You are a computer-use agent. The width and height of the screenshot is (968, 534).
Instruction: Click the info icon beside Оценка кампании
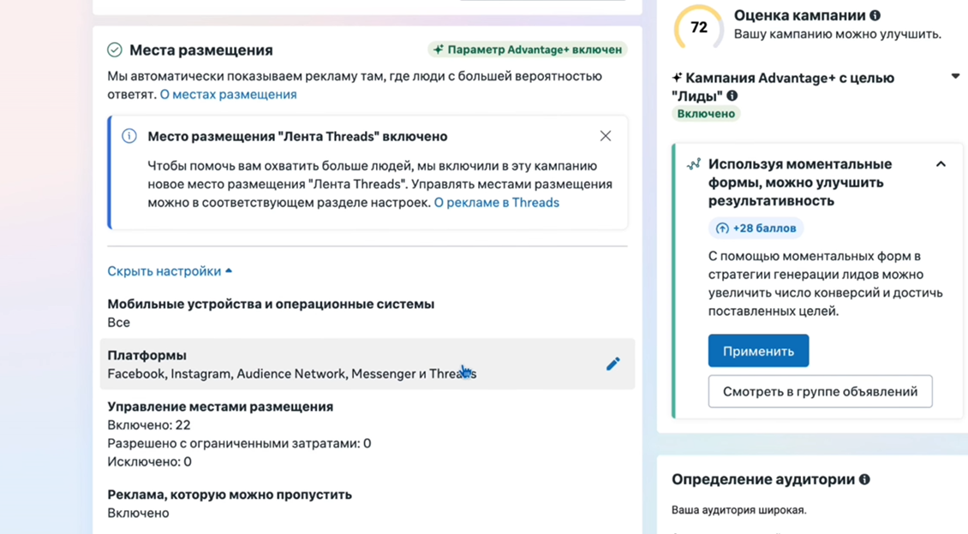[x=875, y=15]
